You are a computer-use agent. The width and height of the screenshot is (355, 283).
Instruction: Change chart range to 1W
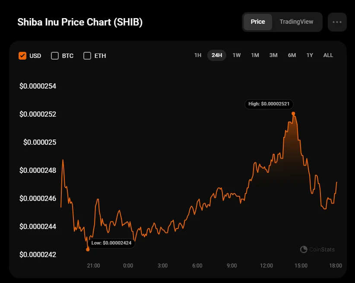237,55
